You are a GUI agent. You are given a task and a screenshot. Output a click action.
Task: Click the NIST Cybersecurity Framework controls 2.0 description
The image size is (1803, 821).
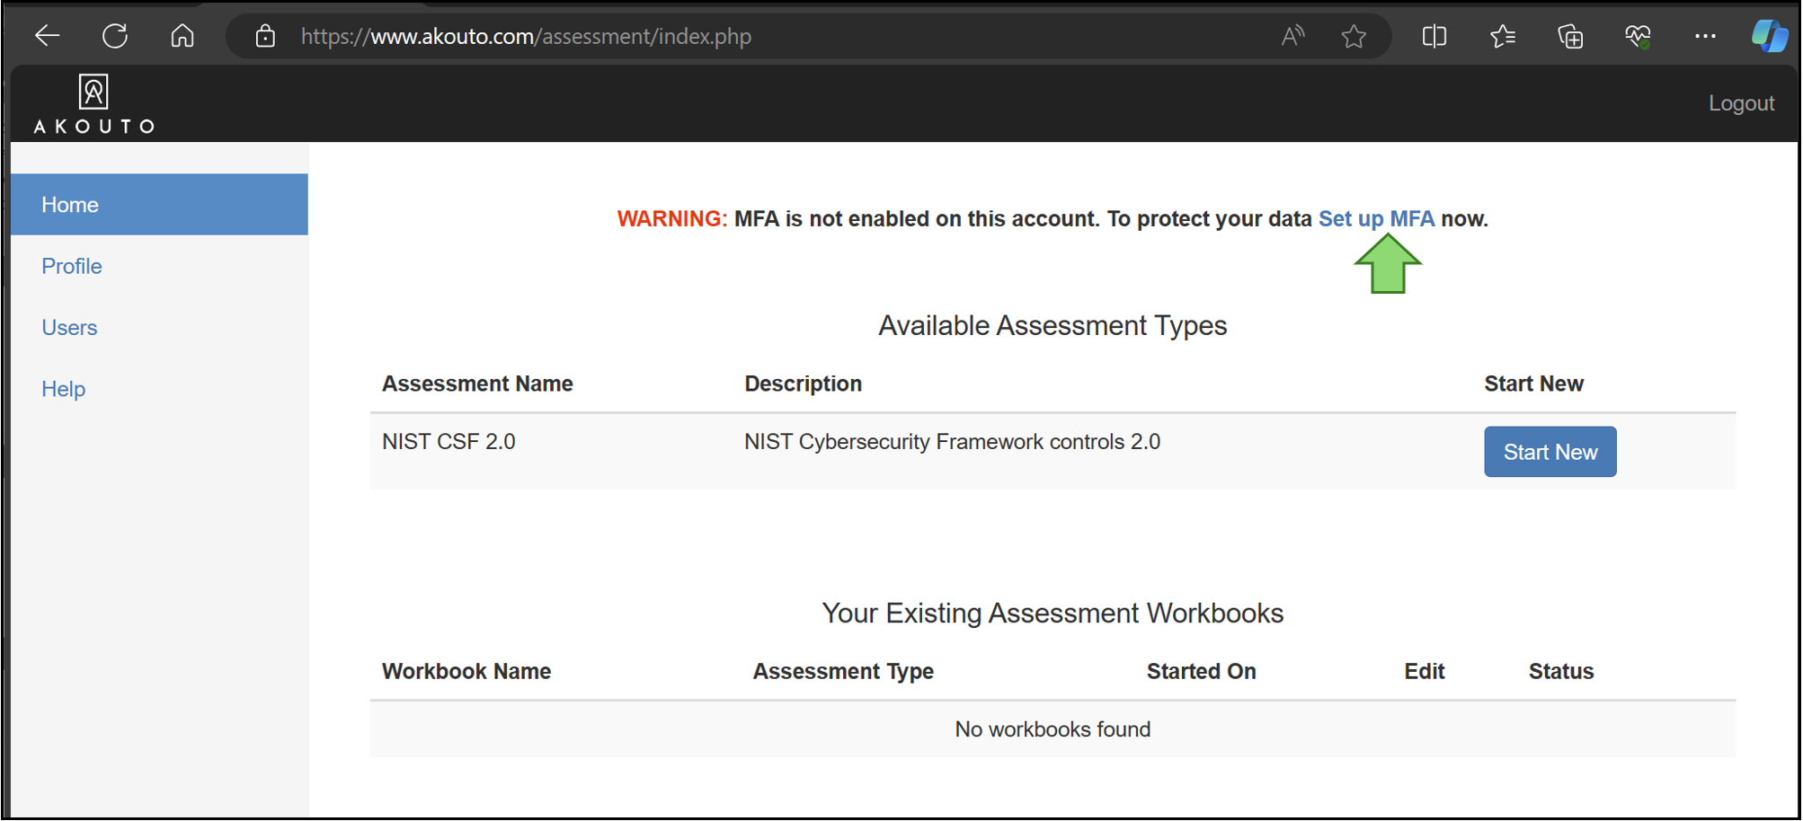pyautogui.click(x=952, y=442)
